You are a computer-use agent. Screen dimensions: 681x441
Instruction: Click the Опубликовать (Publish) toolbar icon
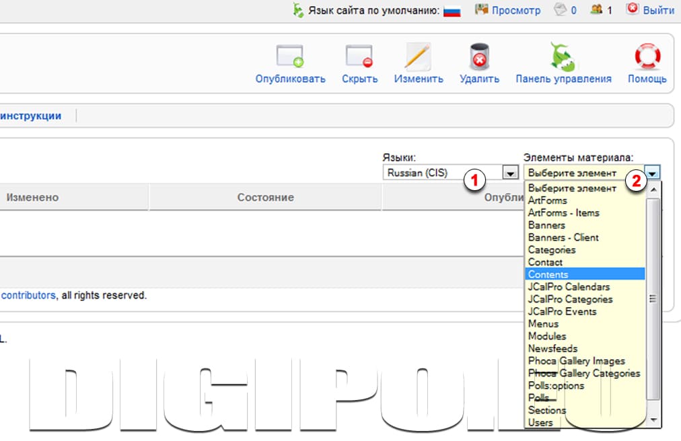point(290,56)
